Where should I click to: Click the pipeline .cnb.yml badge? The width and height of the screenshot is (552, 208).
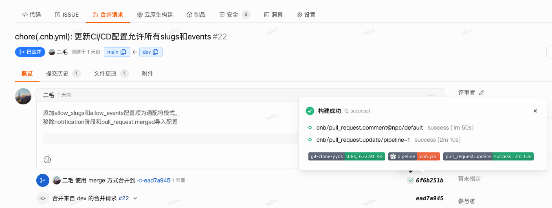click(x=414, y=156)
